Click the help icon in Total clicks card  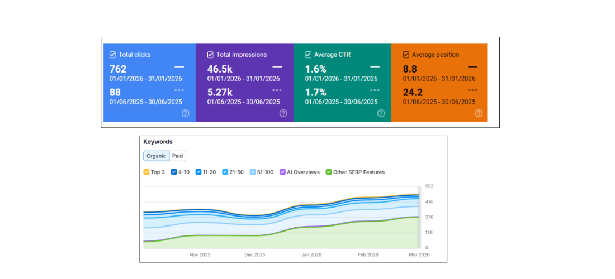(186, 113)
